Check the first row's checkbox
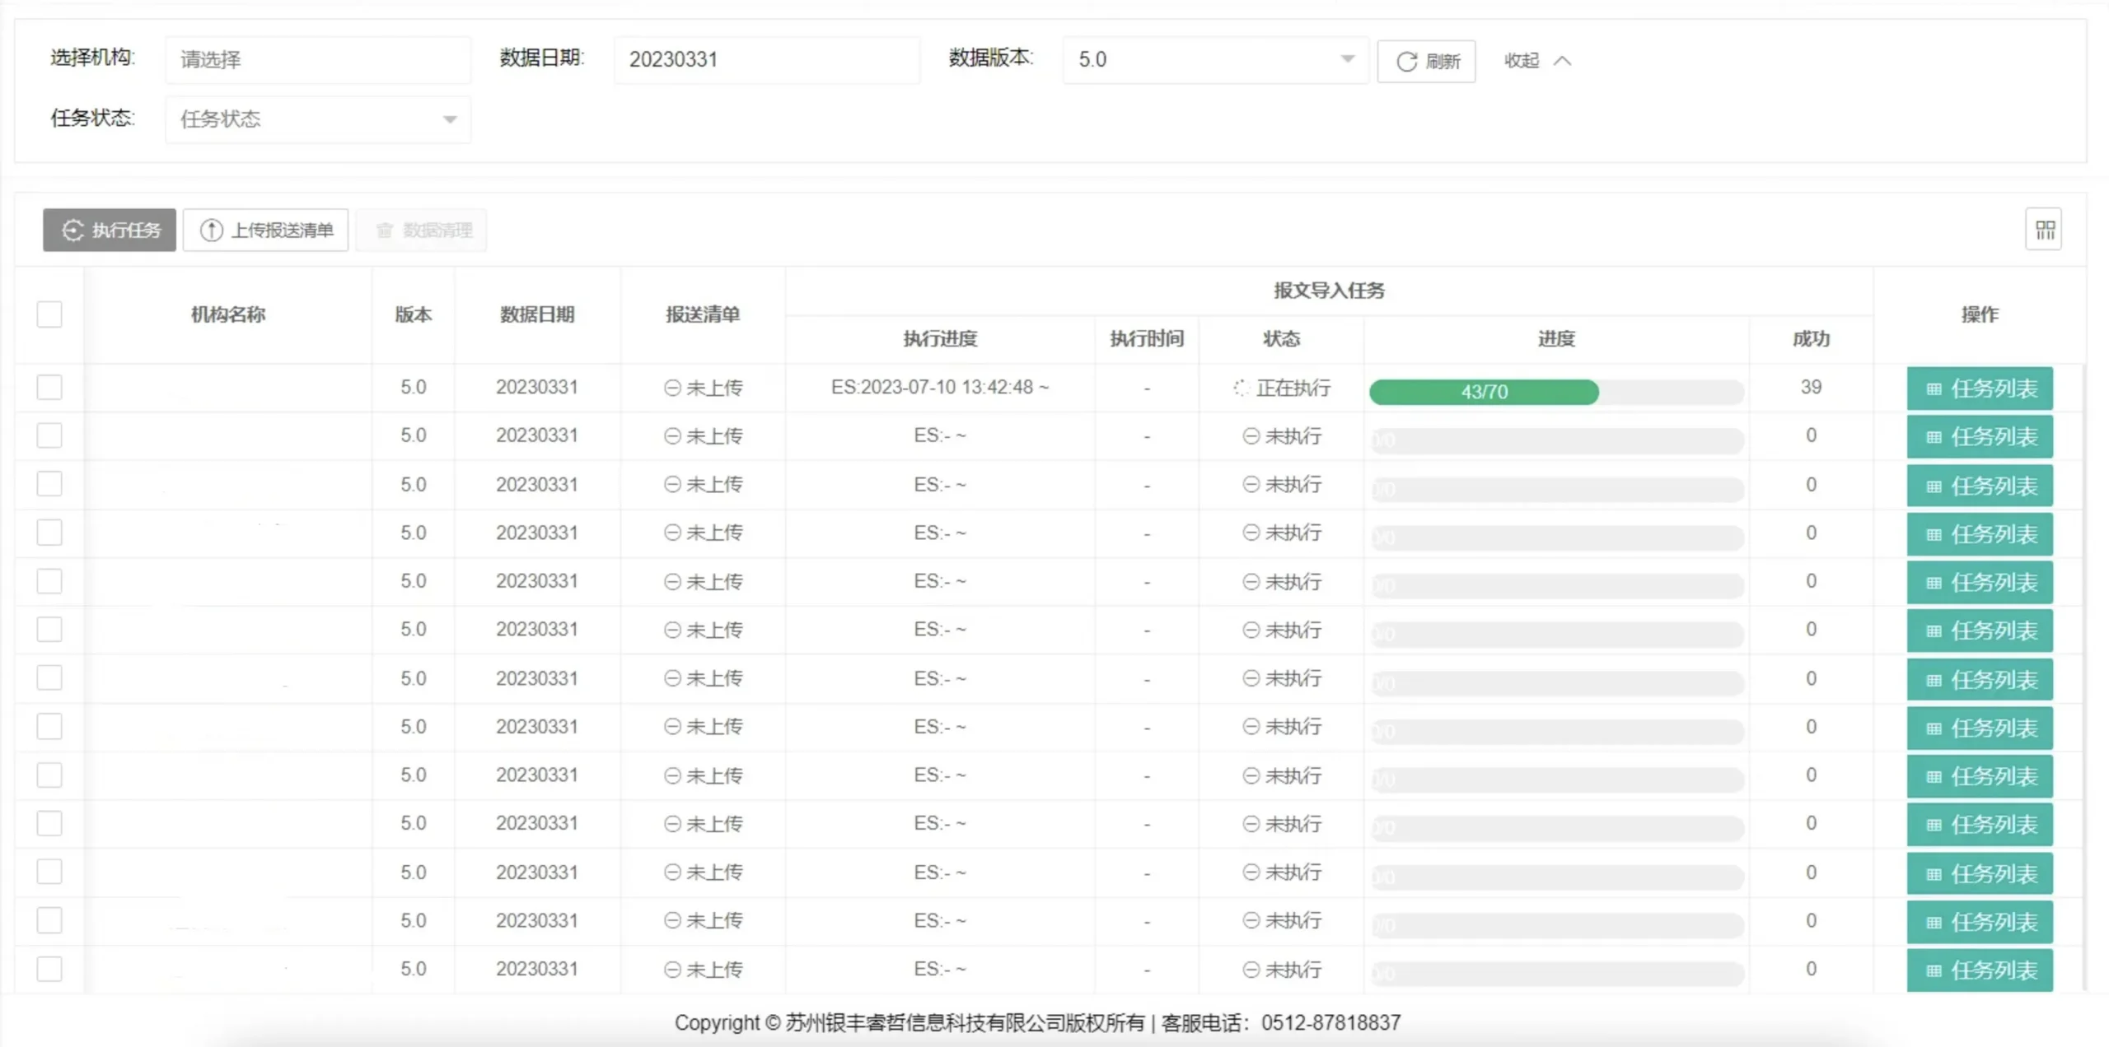This screenshot has height=1047, width=2109. (49, 388)
